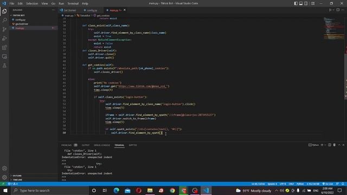Open Windows Start button
Viewport: 347px width, 195px height.
point(5,190)
